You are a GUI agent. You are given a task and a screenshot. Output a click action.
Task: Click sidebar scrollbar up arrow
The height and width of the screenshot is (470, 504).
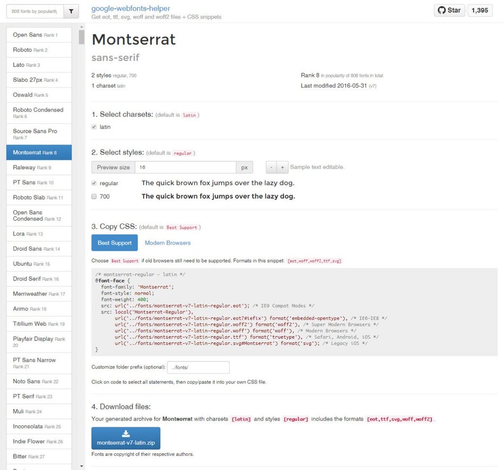tap(82, 27)
